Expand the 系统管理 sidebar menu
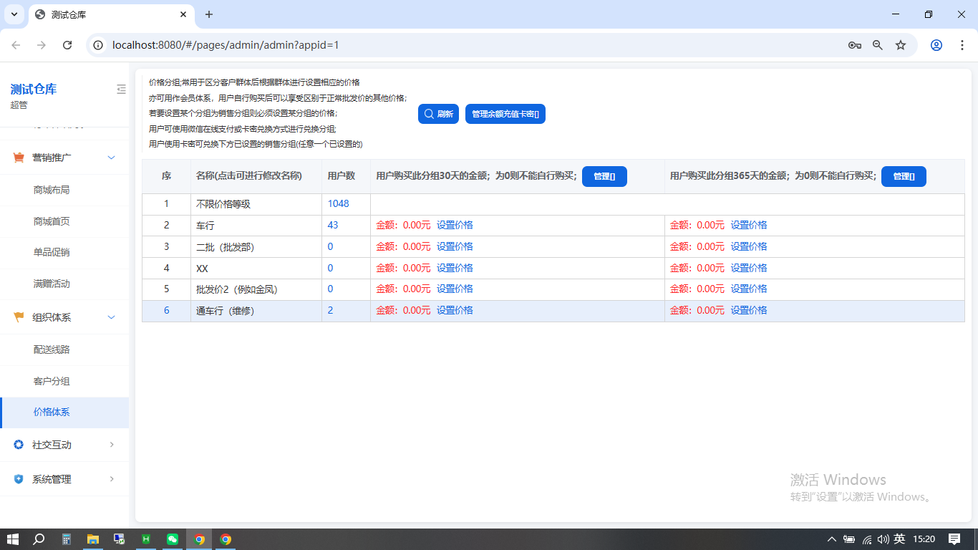 [x=64, y=479]
